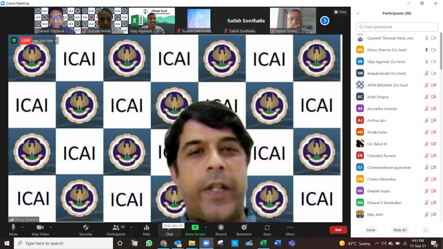This screenshot has width=443, height=249.
Task: Toggle Dhruv Sharma's microphone in participants
Action: [426, 50]
